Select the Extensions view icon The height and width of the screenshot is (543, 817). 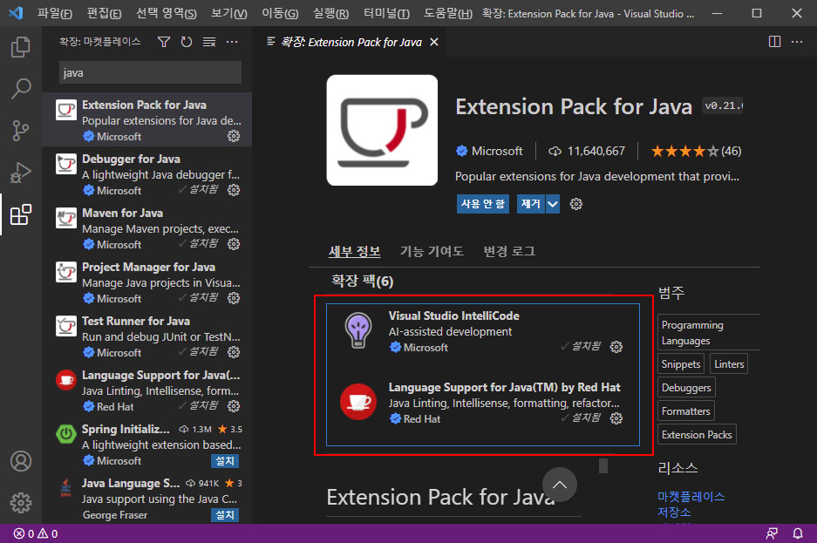[21, 214]
